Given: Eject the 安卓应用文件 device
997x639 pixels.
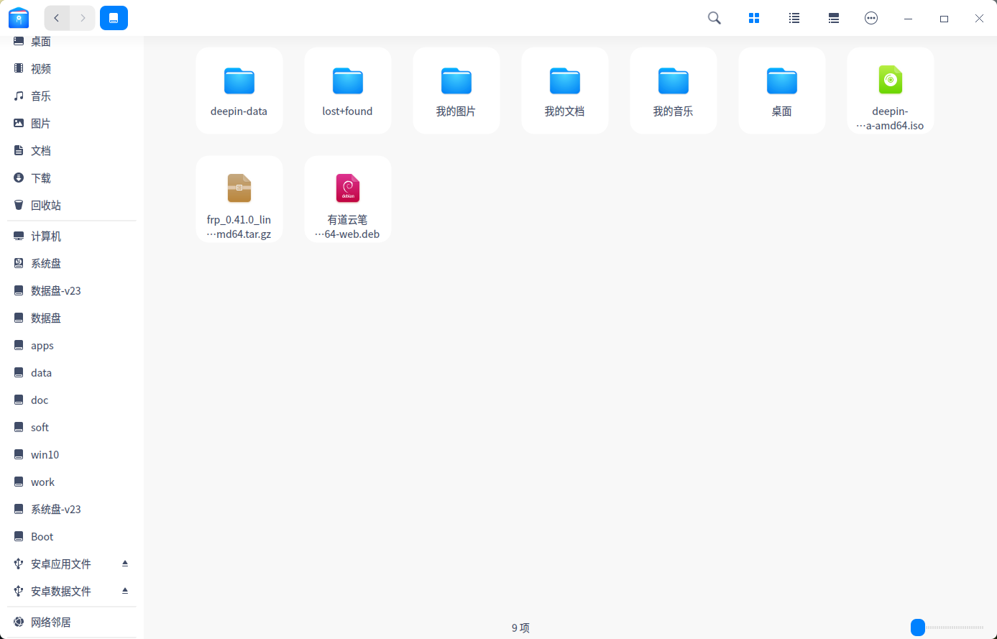Looking at the screenshot, I should click(x=125, y=564).
